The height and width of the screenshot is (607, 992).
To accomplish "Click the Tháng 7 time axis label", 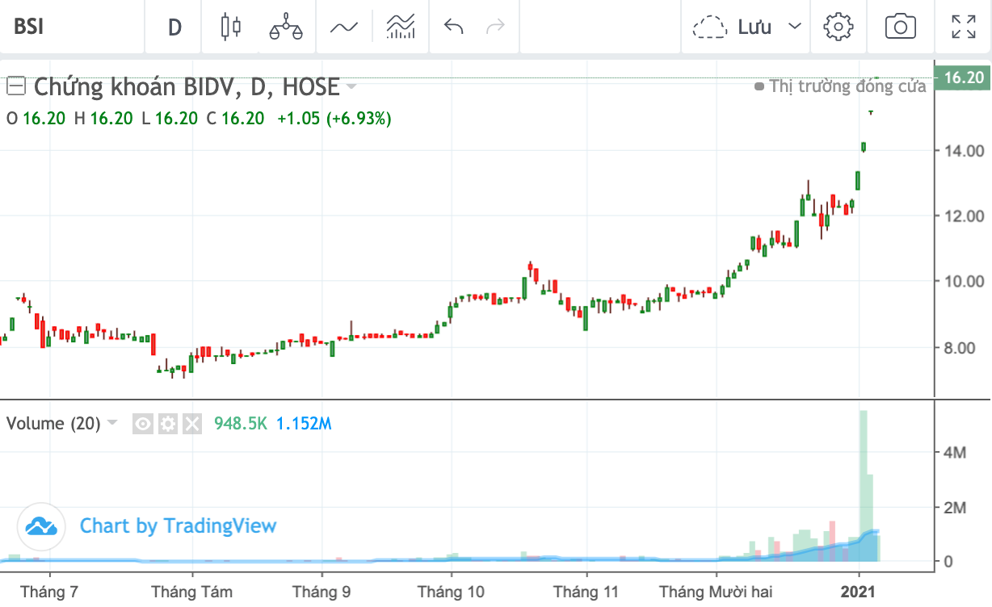I will point(49,592).
